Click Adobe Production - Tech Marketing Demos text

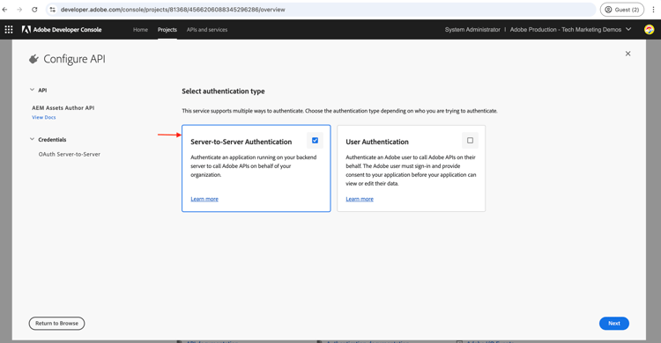click(x=566, y=29)
